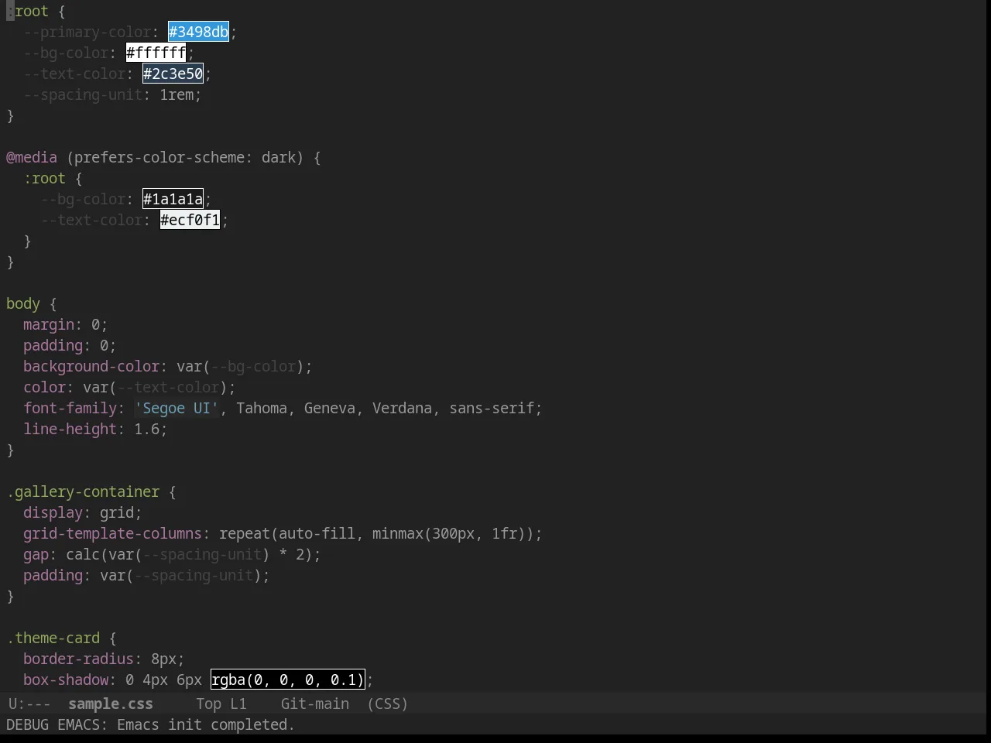Screen dimensions: 991x743
Task: Click the 1.6 line-height value
Action: click(x=146, y=429)
